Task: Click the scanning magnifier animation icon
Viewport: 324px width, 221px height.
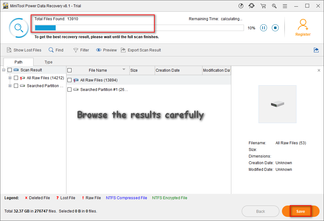Action: click(19, 28)
